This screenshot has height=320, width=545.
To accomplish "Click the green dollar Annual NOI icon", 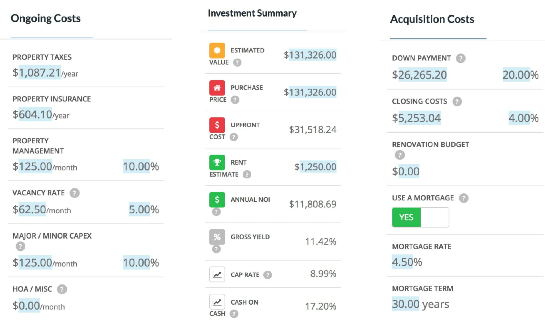I will pos(217,200).
